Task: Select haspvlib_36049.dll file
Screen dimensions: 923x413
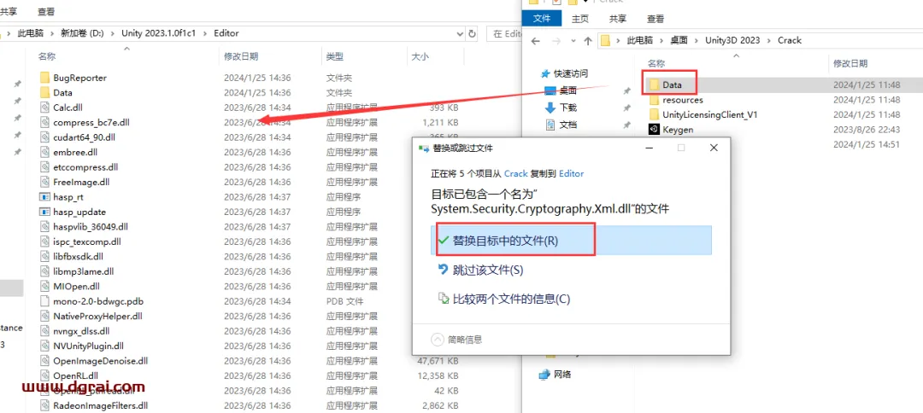Action: click(91, 227)
